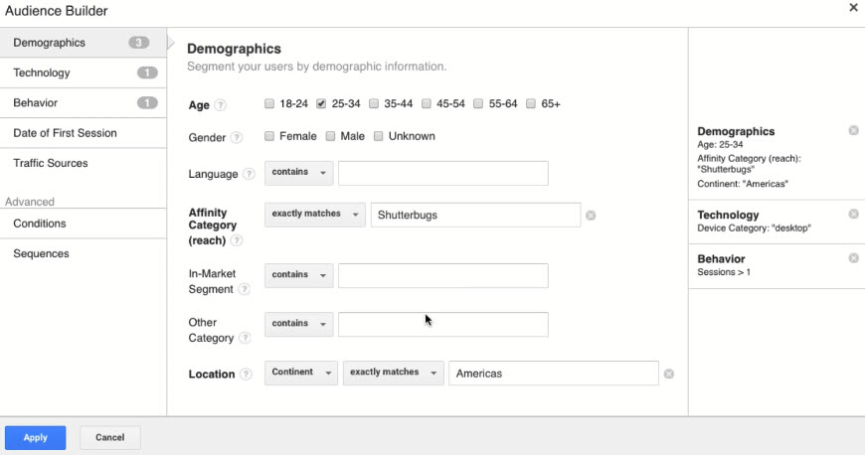
Task: Click the help icon next to Age
Action: [x=221, y=105]
